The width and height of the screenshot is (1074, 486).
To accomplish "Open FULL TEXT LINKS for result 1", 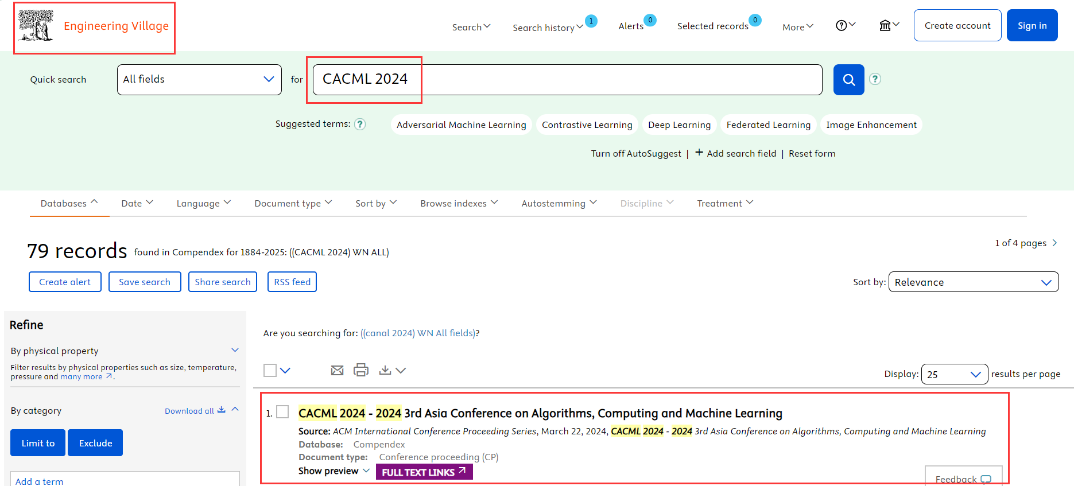I will [x=424, y=472].
